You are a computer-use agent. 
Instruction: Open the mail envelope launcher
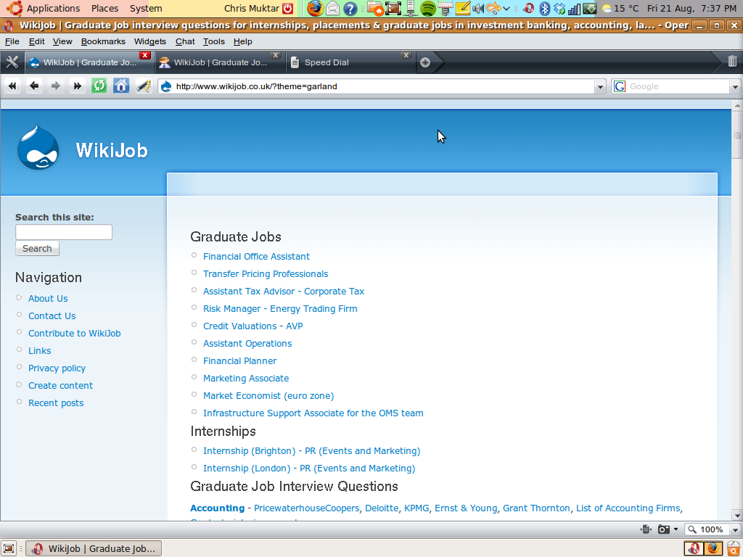(332, 9)
